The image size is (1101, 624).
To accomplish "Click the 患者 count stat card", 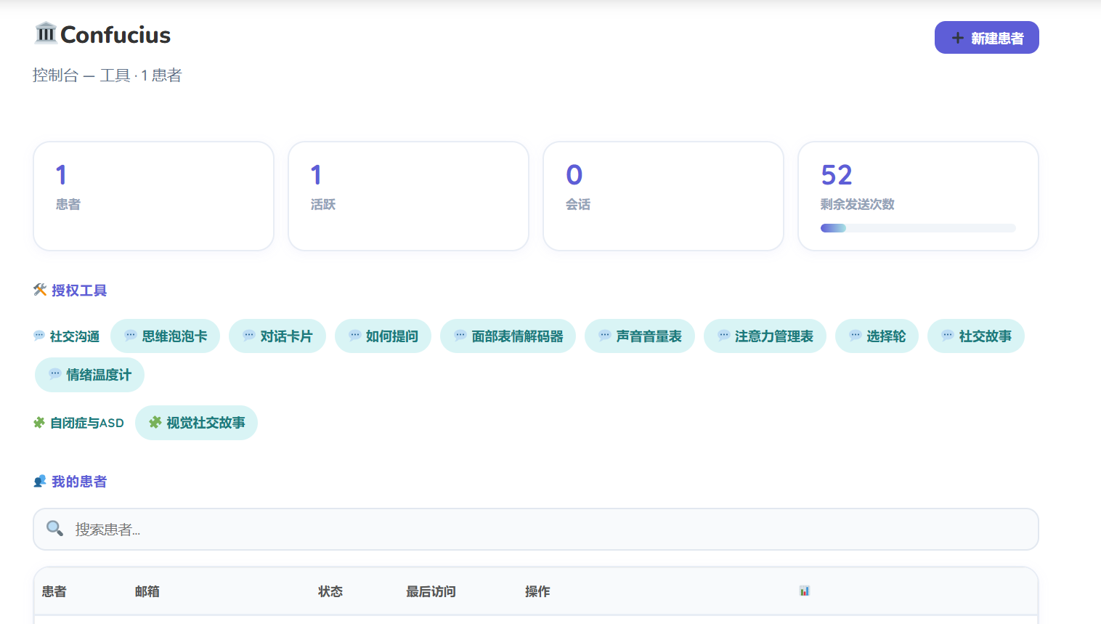I will tap(153, 196).
